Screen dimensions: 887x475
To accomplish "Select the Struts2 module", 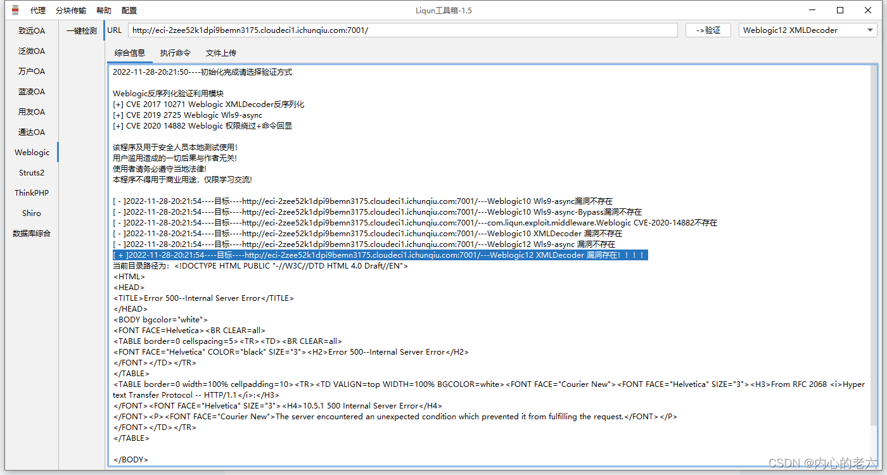I will click(31, 172).
